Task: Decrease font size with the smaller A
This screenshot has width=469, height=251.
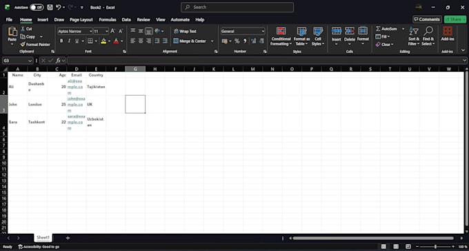Action: (121, 31)
